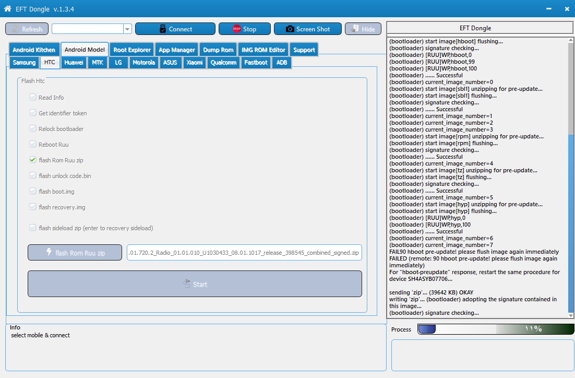Open the Root Explorer tab
This screenshot has height=378, width=575.
click(132, 50)
